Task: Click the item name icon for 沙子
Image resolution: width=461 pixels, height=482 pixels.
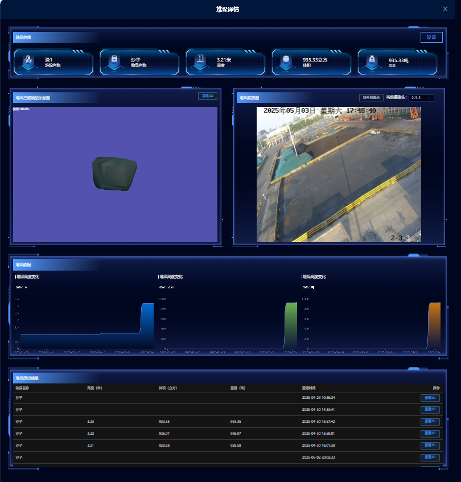Action: [x=114, y=61]
